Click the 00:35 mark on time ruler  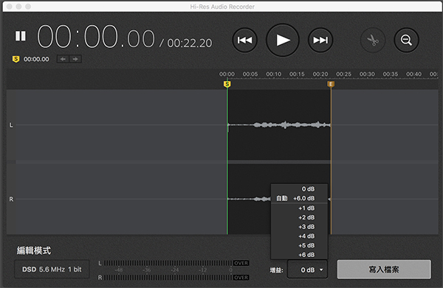391,74
